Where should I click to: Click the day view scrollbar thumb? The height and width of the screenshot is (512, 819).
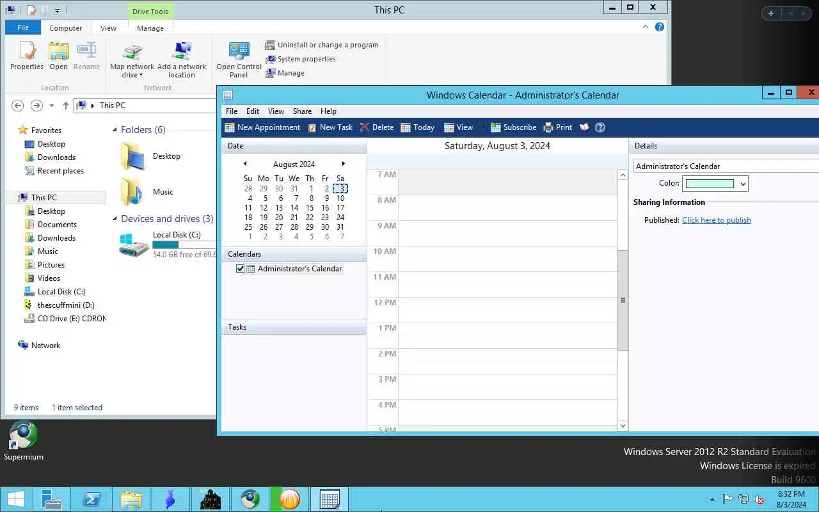pyautogui.click(x=623, y=300)
